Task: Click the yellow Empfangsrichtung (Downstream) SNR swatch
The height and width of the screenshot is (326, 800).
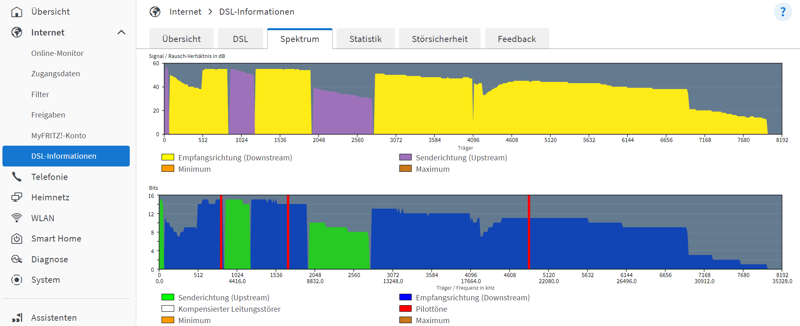Action: pos(168,157)
